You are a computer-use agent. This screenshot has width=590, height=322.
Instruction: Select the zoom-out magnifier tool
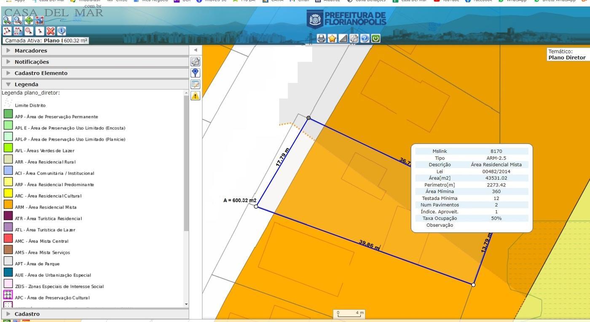coord(18,20)
